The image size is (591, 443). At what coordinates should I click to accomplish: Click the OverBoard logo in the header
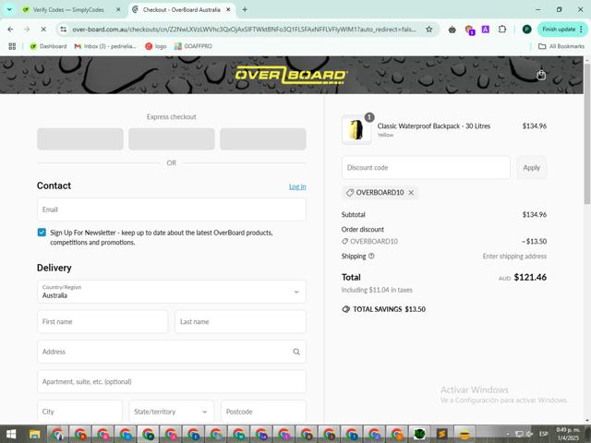[x=292, y=75]
